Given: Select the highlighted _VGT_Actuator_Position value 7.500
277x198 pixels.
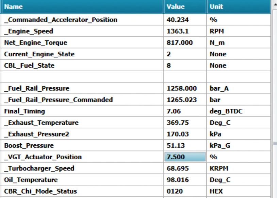Looking at the screenshot, I should coord(185,157).
